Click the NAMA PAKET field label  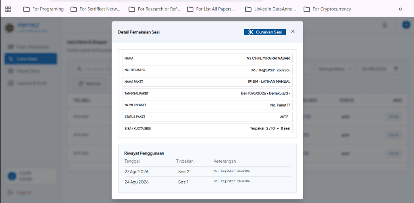coord(133,82)
